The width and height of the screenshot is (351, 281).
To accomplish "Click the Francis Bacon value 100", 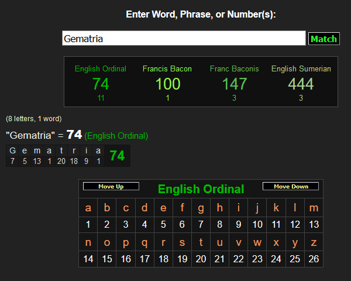I will coord(168,84).
